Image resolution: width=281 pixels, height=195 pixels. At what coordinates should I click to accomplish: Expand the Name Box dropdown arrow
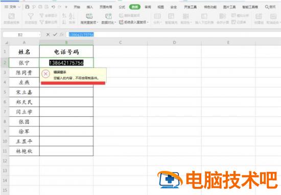tap(39, 34)
